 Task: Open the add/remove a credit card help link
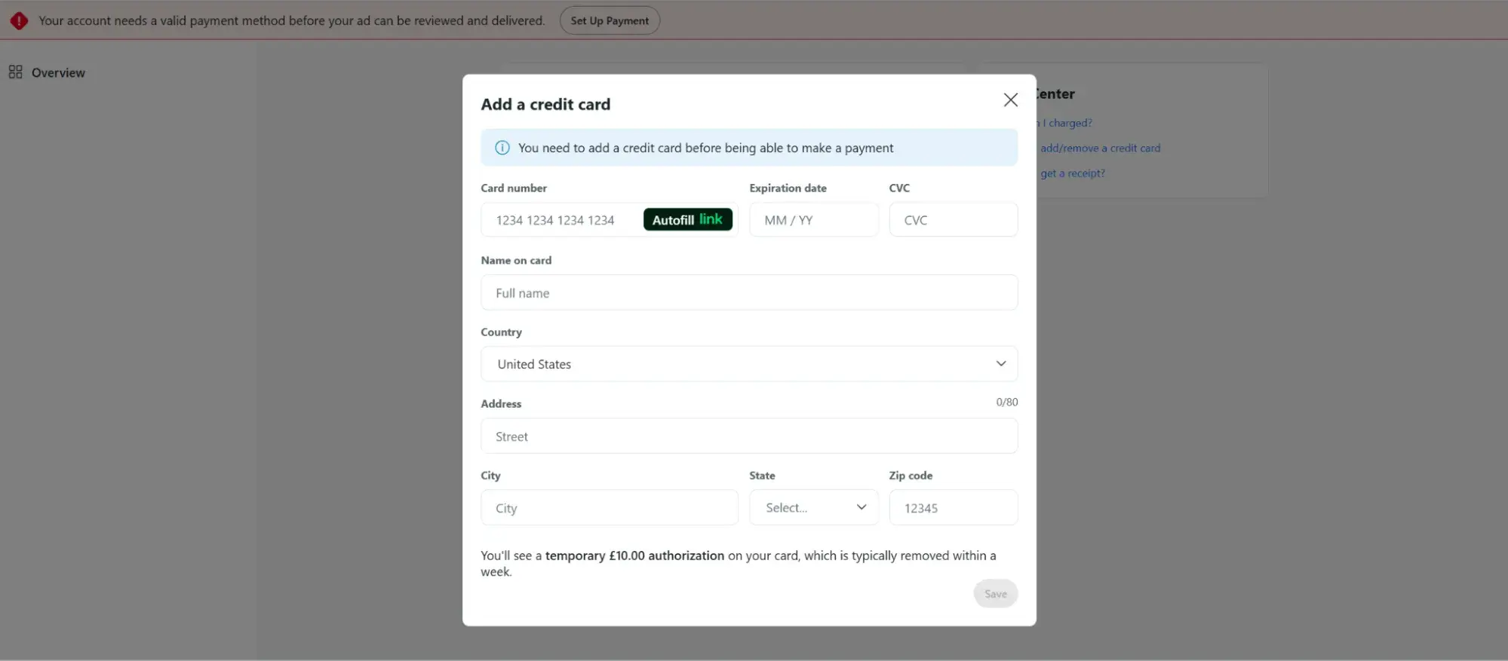point(1100,148)
